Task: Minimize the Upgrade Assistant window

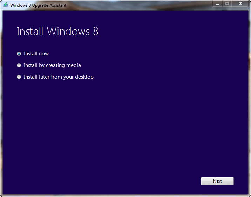Action: 218,4
